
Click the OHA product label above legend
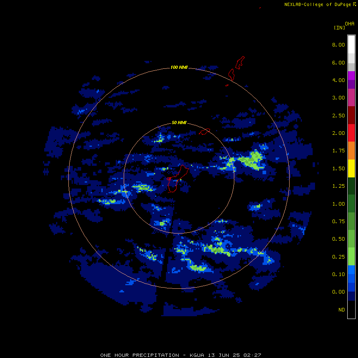pyautogui.click(x=350, y=24)
